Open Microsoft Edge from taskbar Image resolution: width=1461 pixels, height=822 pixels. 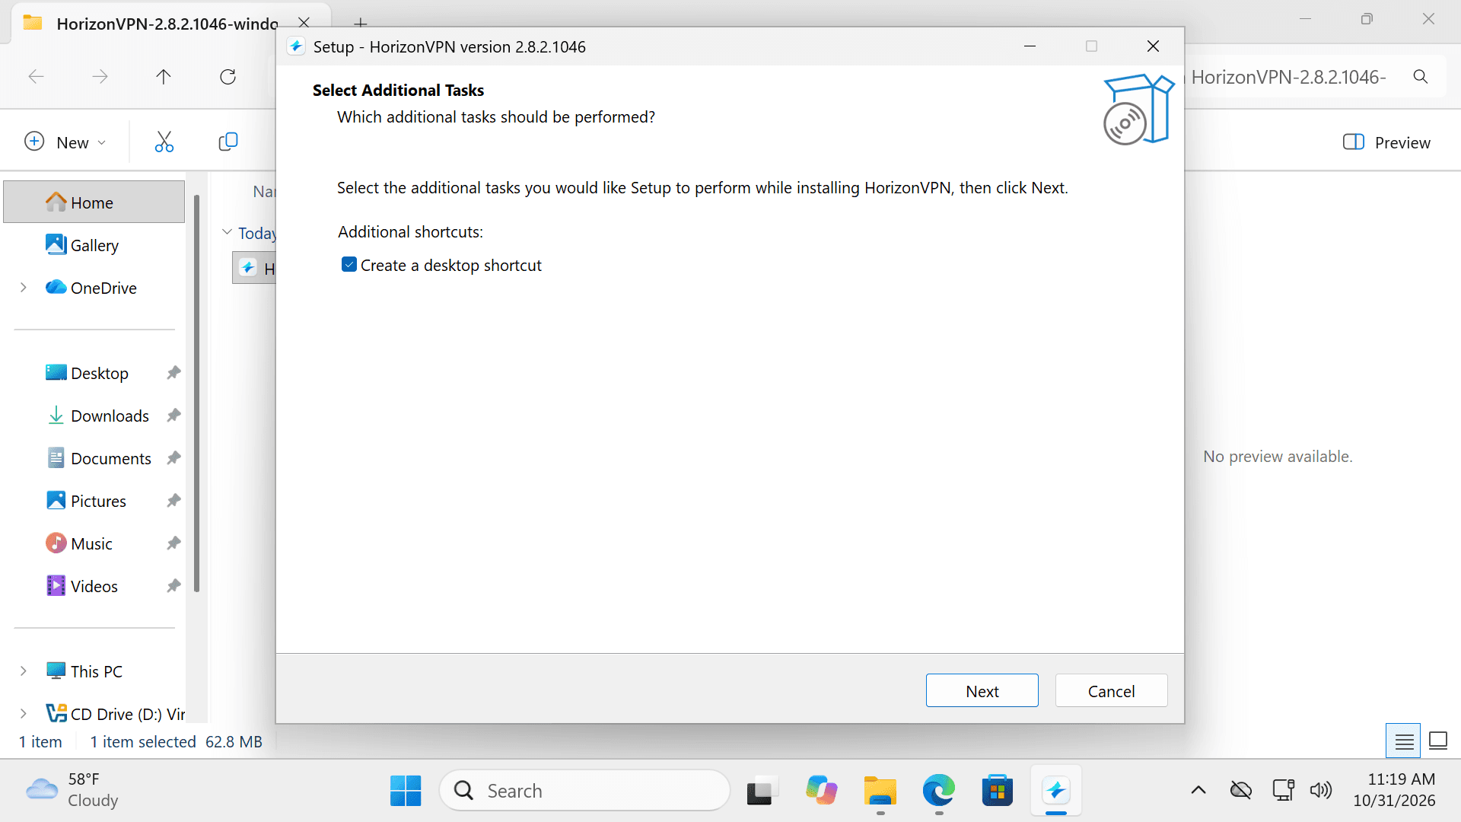click(x=939, y=791)
